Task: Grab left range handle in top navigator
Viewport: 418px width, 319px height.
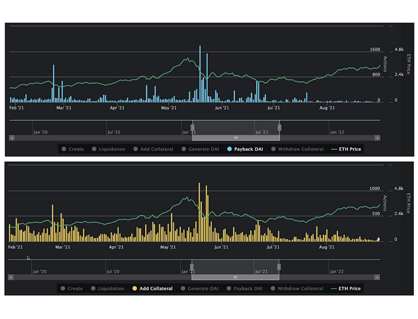Action: click(x=192, y=127)
